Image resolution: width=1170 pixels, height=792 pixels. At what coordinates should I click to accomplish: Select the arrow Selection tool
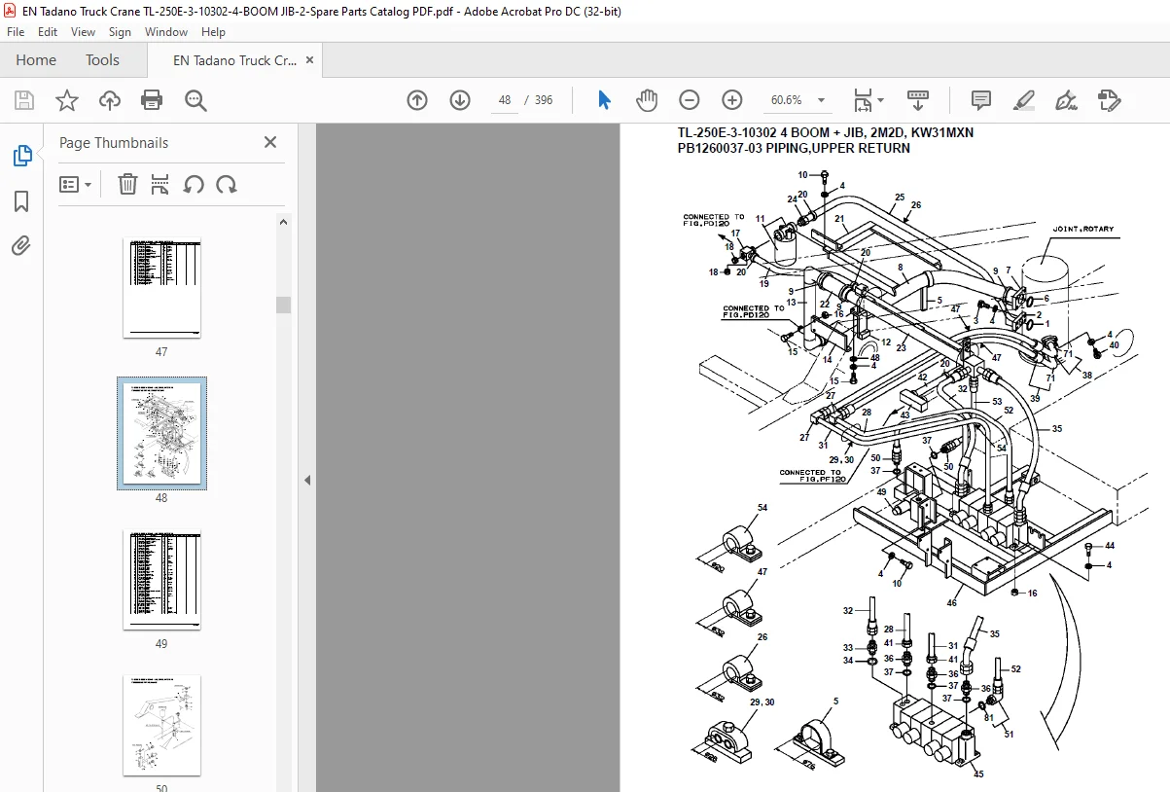[x=604, y=100]
